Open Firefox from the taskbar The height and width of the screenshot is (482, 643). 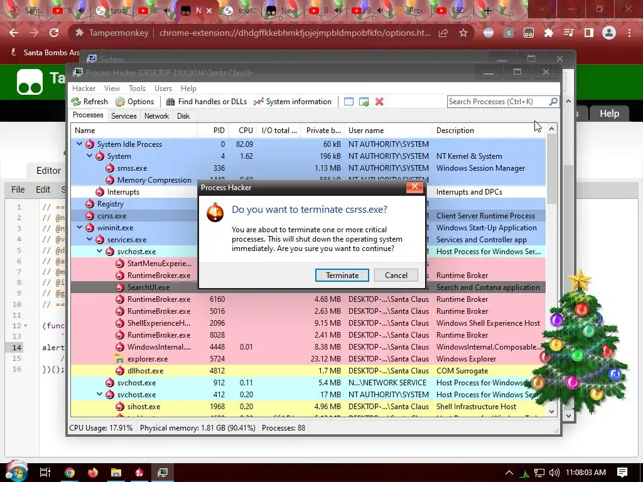point(93,473)
